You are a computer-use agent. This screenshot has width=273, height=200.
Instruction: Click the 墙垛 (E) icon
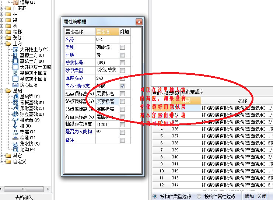tap(15, 2)
